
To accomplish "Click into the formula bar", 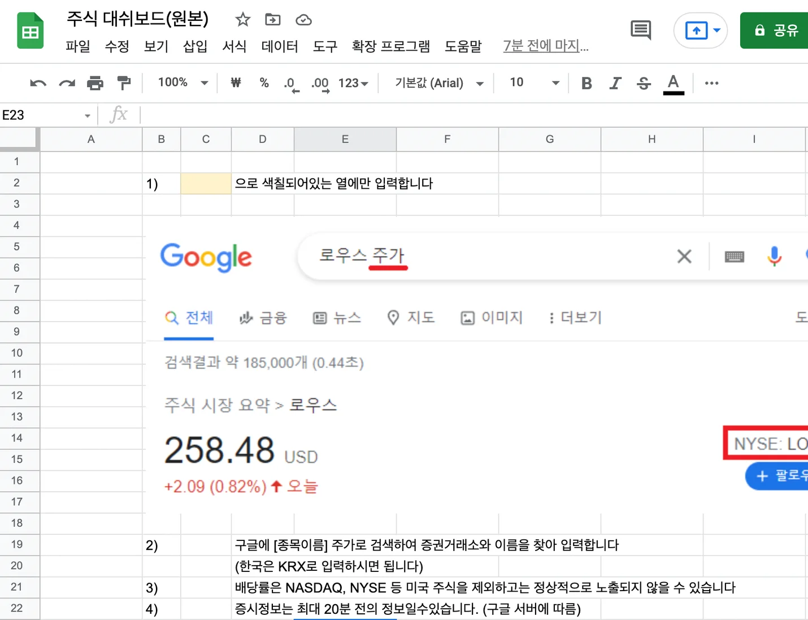I will pyautogui.click(x=473, y=115).
